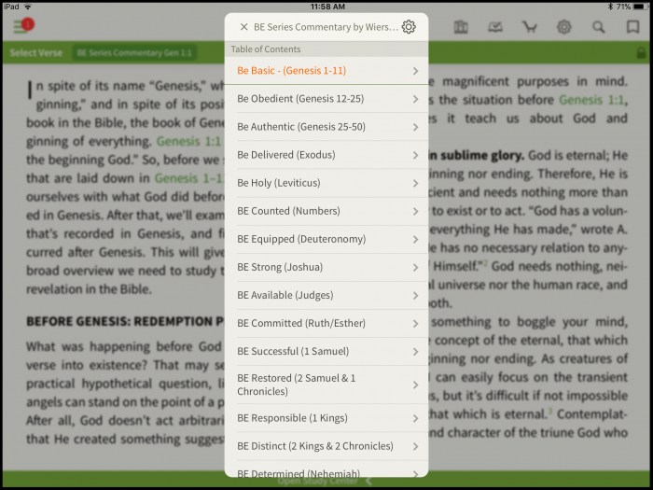653x490 pixels.
Task: Tap the bookmark icon
Action: coord(633,27)
